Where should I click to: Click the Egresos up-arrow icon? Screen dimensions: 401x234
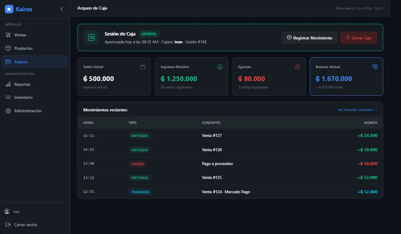pyautogui.click(x=297, y=67)
